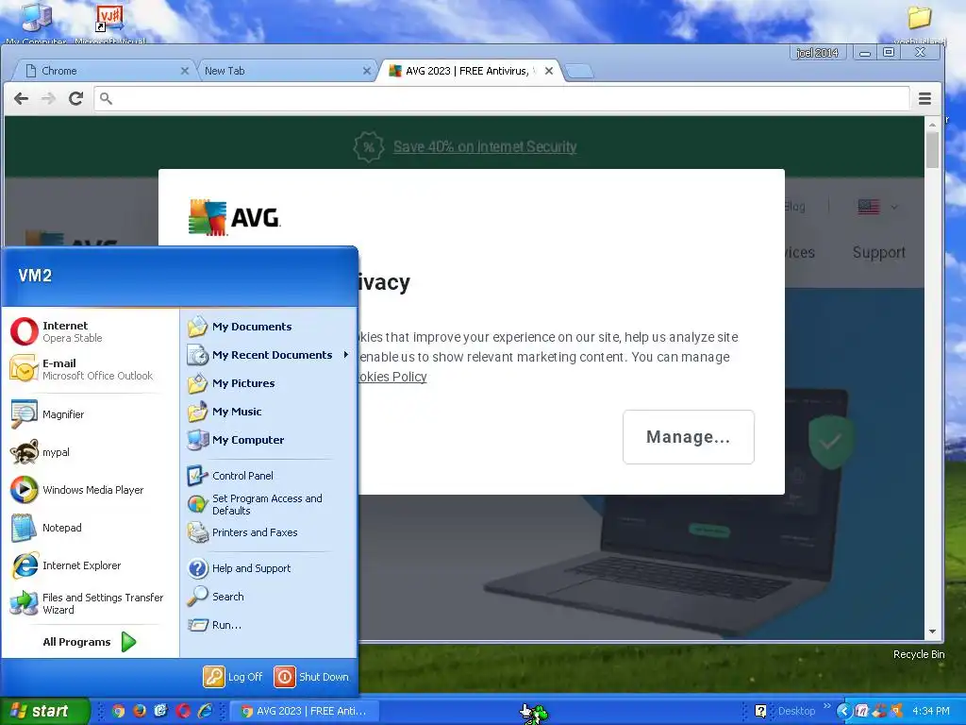This screenshot has height=725, width=966.
Task: Go forward in browser
Action: click(x=48, y=98)
